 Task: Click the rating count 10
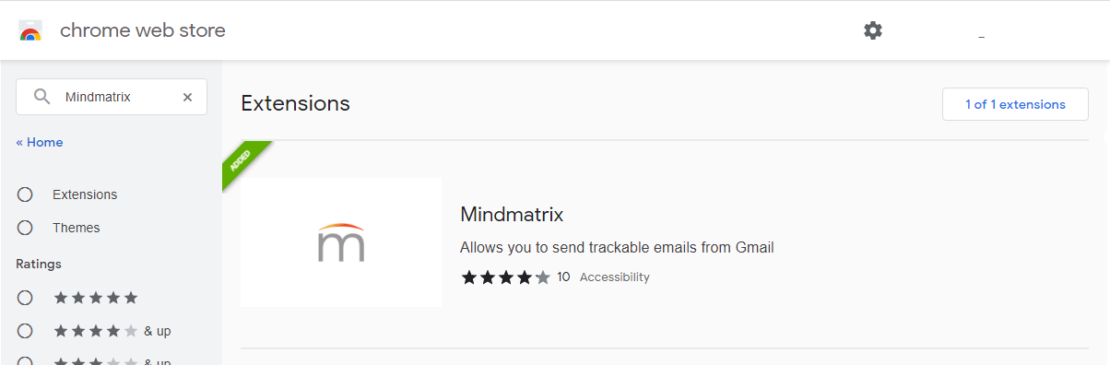point(563,277)
